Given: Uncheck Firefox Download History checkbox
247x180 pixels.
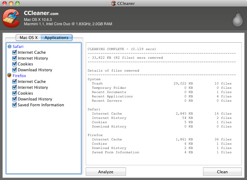Looking at the screenshot, I should 14,99.
